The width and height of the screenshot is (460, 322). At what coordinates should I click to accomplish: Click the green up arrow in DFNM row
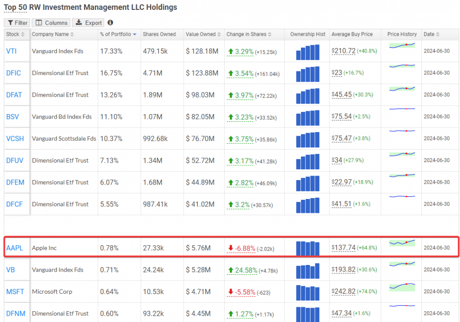point(230,314)
